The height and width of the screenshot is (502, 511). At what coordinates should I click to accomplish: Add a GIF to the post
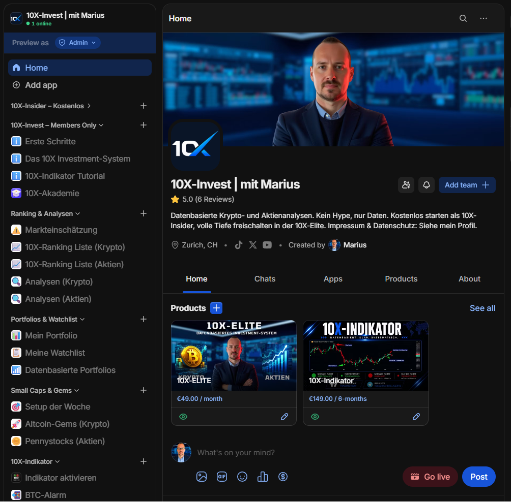[x=222, y=477]
